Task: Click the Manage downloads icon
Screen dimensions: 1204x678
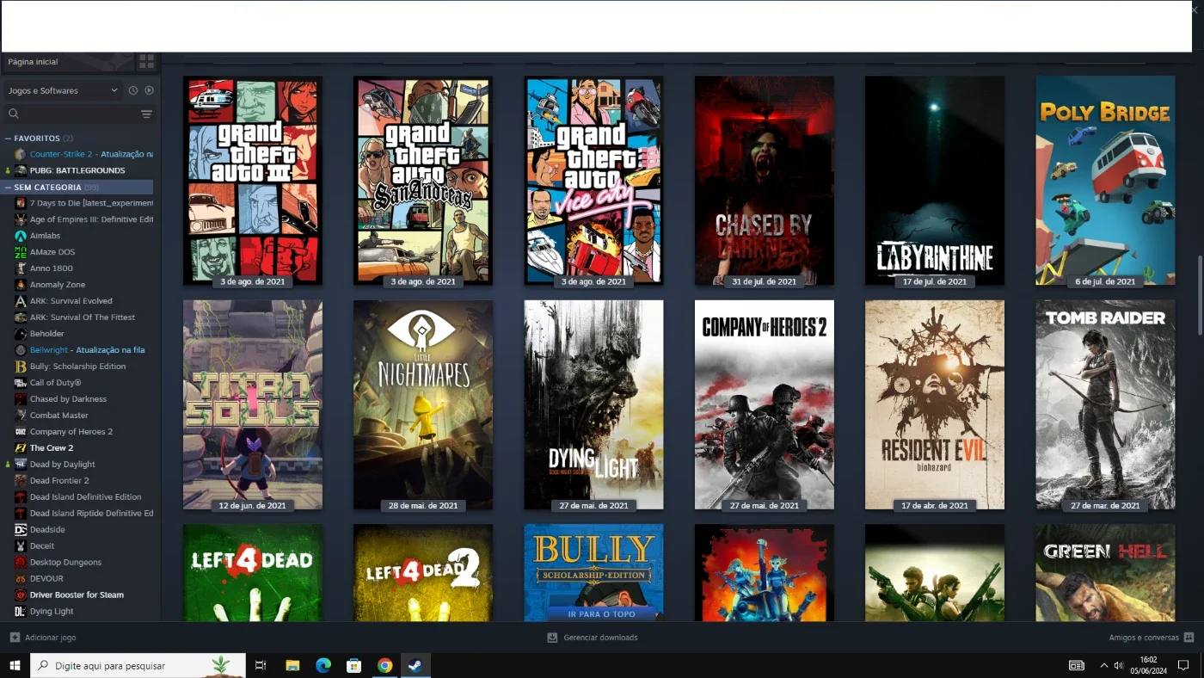Action: pyautogui.click(x=552, y=638)
